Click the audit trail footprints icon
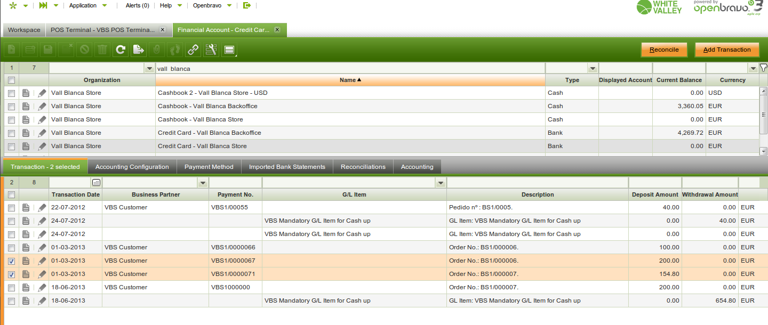This screenshot has width=768, height=325. (x=175, y=50)
